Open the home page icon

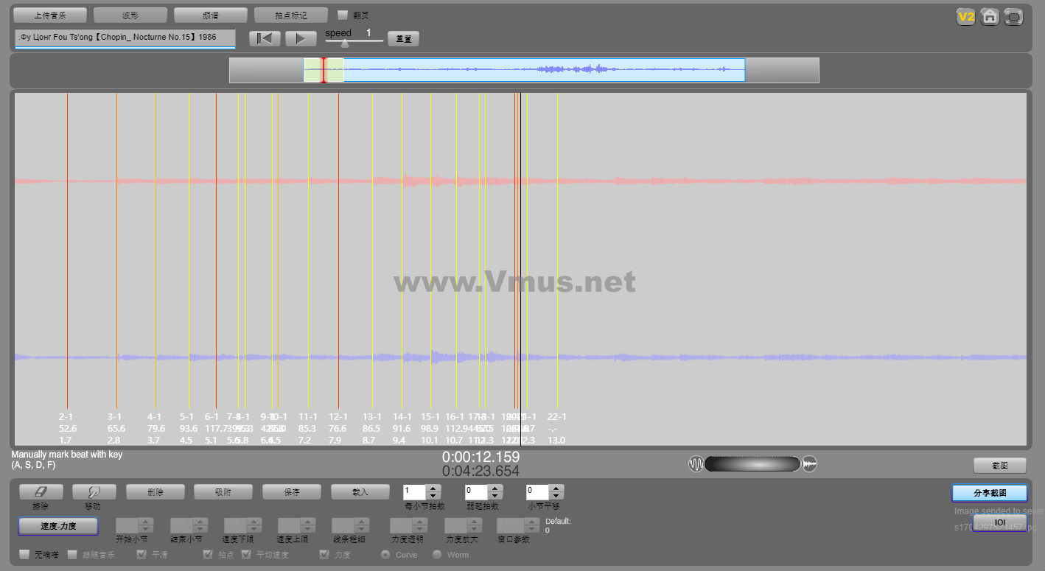(990, 17)
